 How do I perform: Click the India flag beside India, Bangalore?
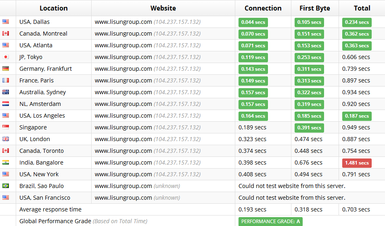6,162
